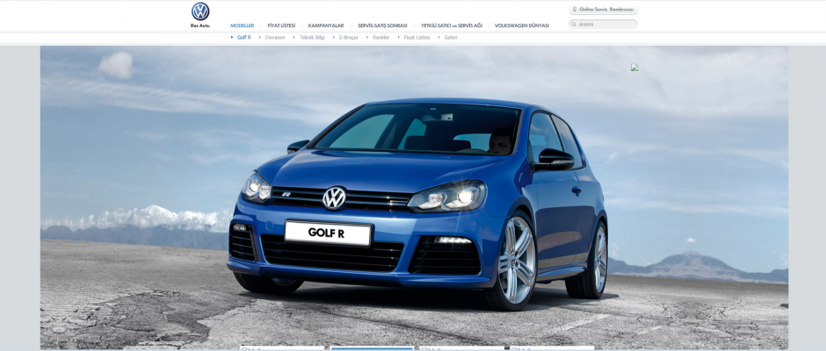The width and height of the screenshot is (826, 351).
Task: Go to the Donanım section
Action: pos(275,38)
